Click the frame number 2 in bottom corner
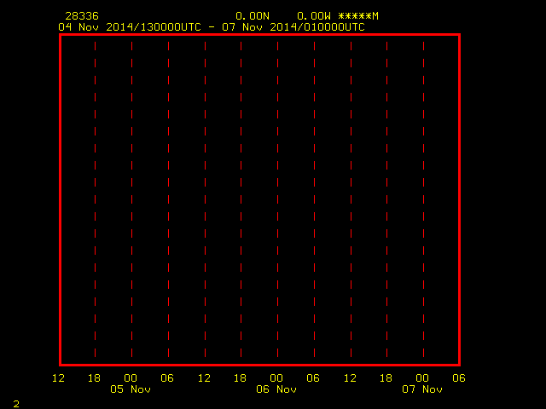 pyautogui.click(x=16, y=404)
